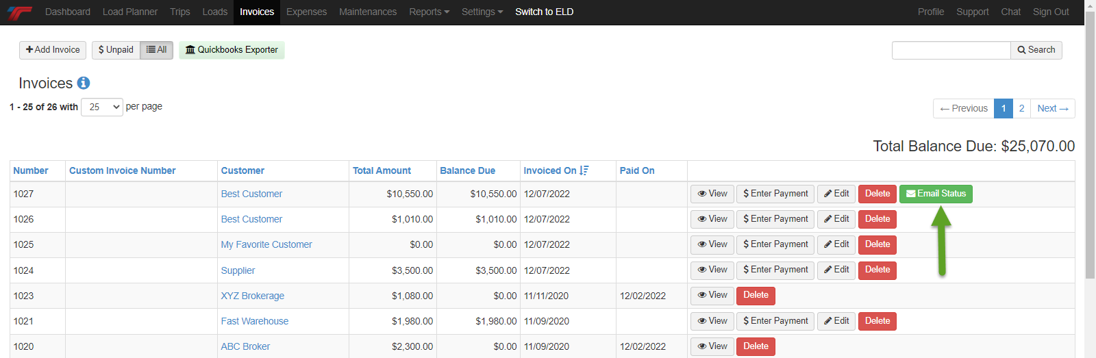Open the per page count dropdown
The width and height of the screenshot is (1096, 358).
102,107
